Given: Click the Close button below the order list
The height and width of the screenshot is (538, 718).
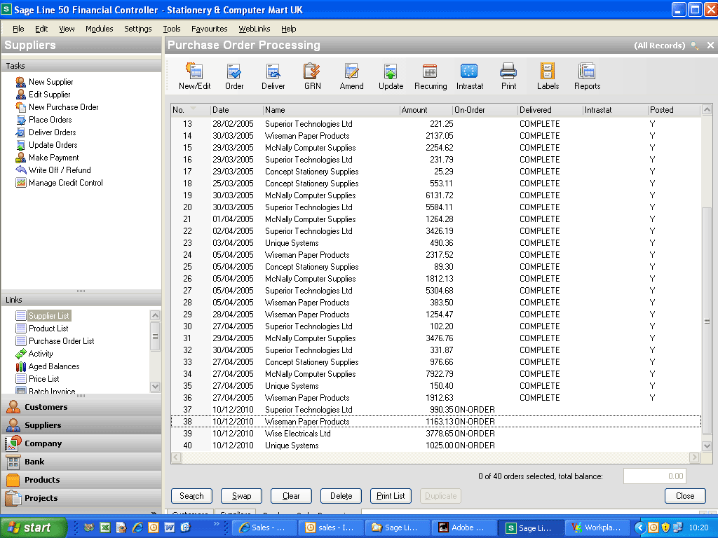Looking at the screenshot, I should click(x=685, y=496).
